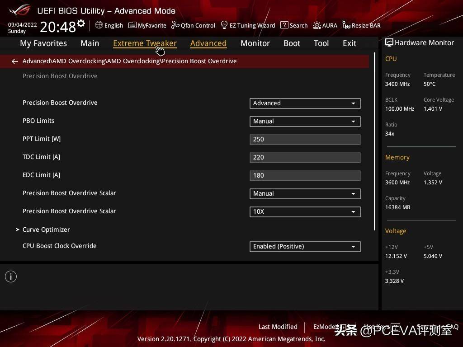Click the 3400 MHz CPU frequency value

coord(397,84)
